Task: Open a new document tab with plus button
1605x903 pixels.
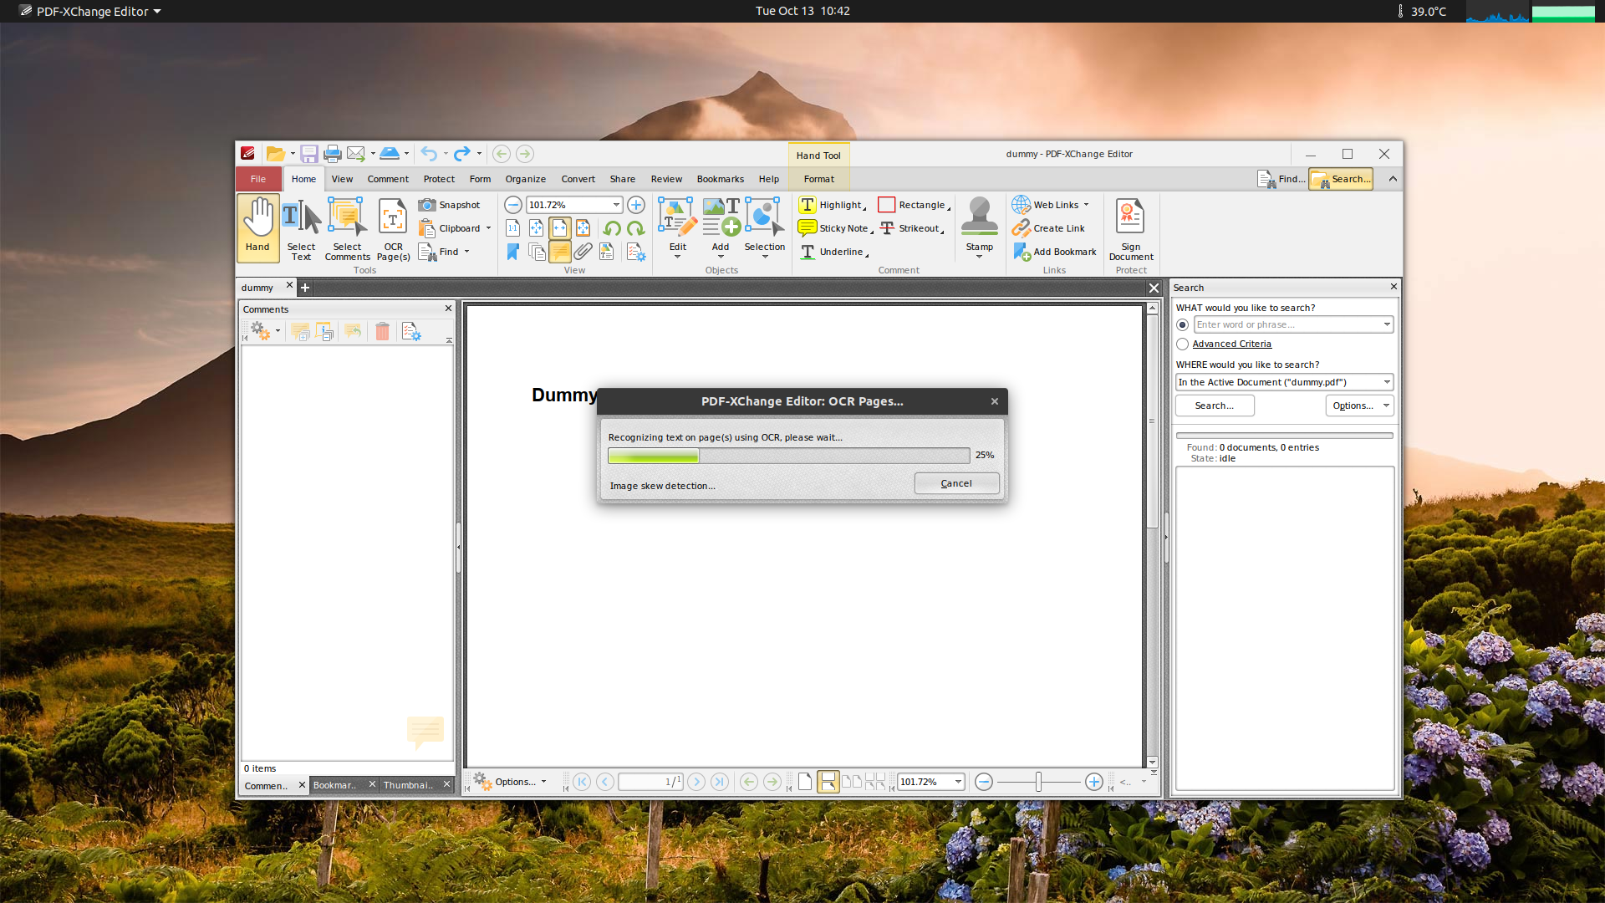Action: 305,288
